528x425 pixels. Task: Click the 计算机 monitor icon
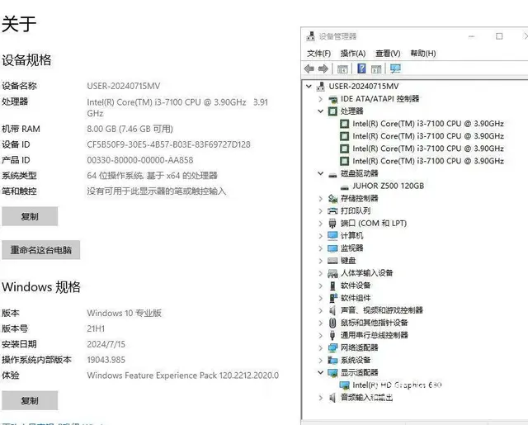click(x=332, y=236)
